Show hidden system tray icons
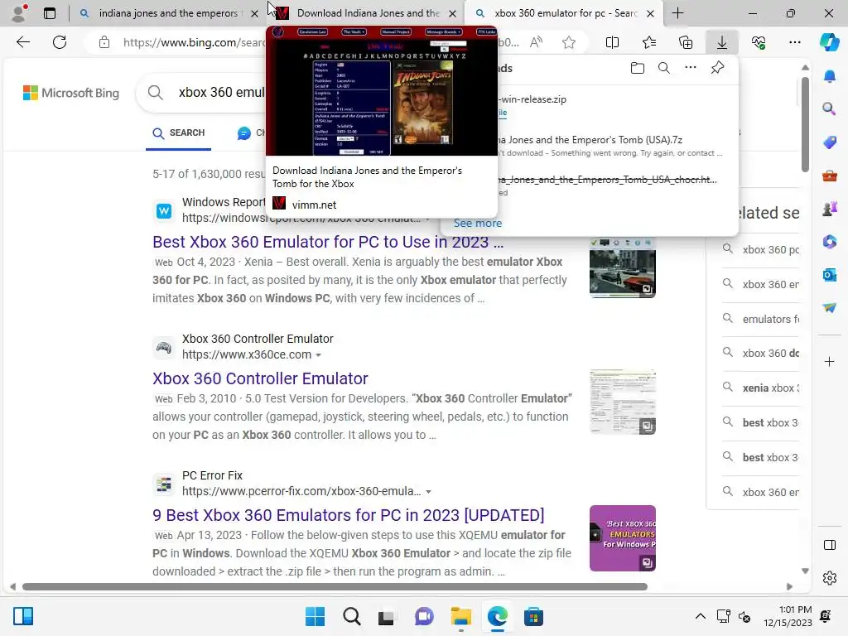 pyautogui.click(x=701, y=616)
